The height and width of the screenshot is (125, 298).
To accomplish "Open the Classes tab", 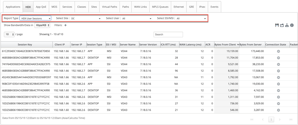I will [82, 7].
